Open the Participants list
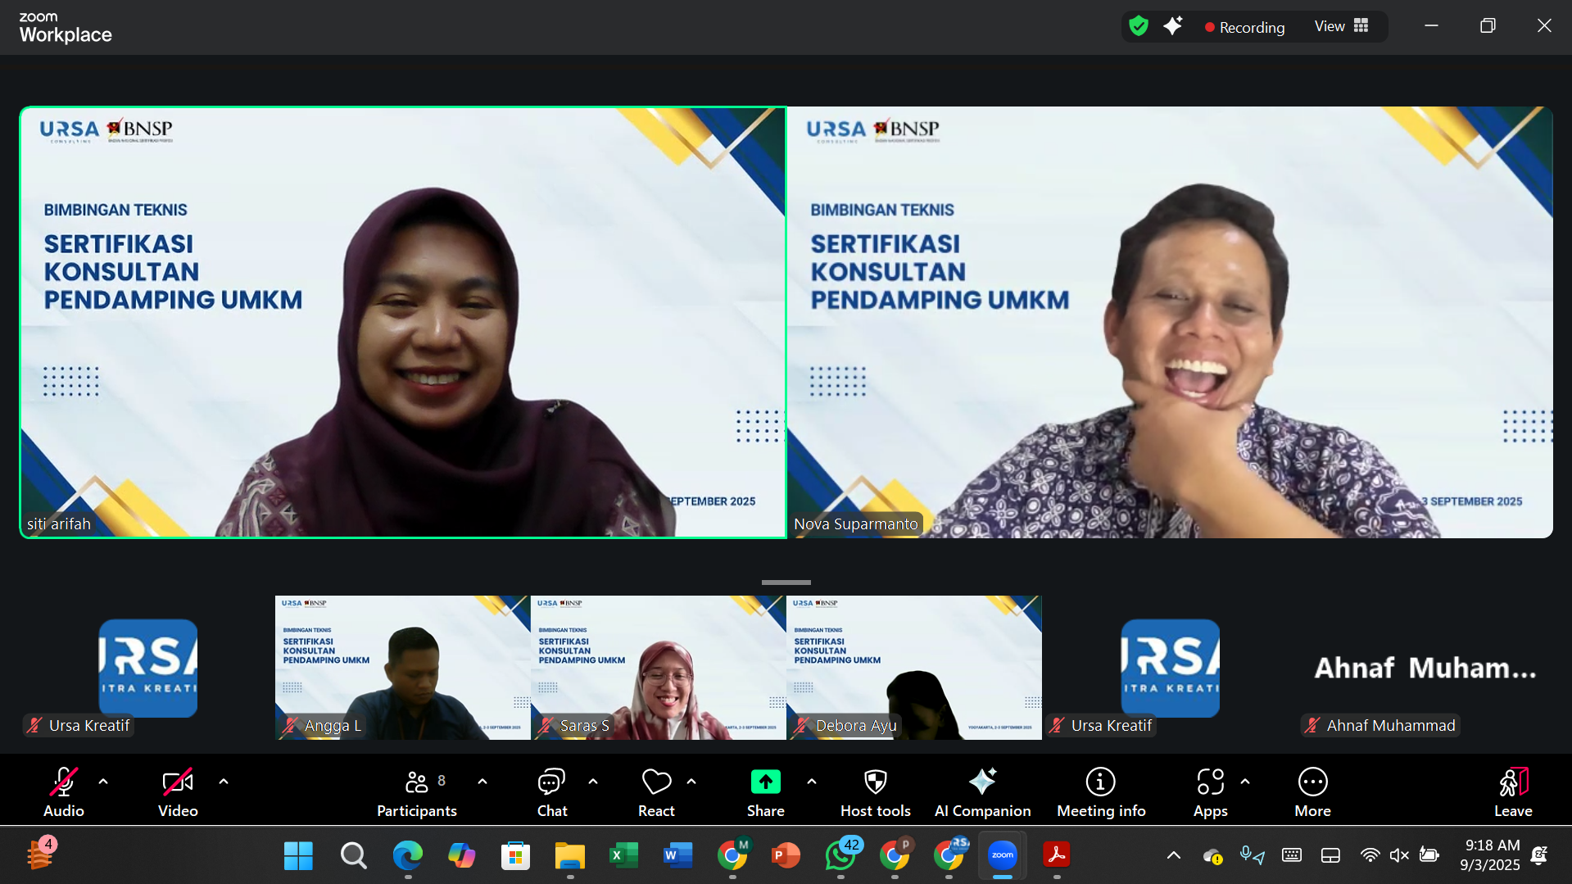The image size is (1572, 884). point(416,791)
